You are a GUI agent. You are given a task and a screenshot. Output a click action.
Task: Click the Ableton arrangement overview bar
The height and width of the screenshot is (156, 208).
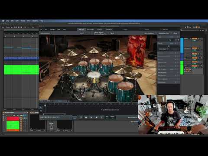pos(21,30)
